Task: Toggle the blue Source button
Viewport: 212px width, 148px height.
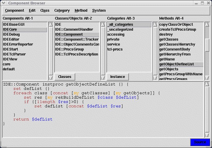Action: point(200,142)
